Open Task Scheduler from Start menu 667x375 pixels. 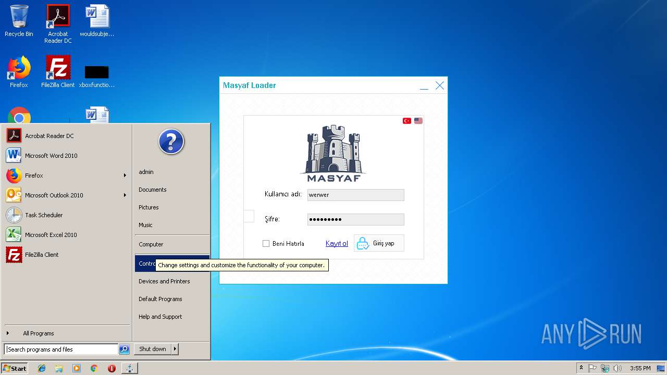coord(66,215)
